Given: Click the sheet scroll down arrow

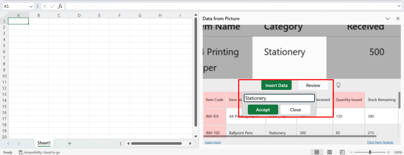Looking at the screenshot, I should coord(196,137).
